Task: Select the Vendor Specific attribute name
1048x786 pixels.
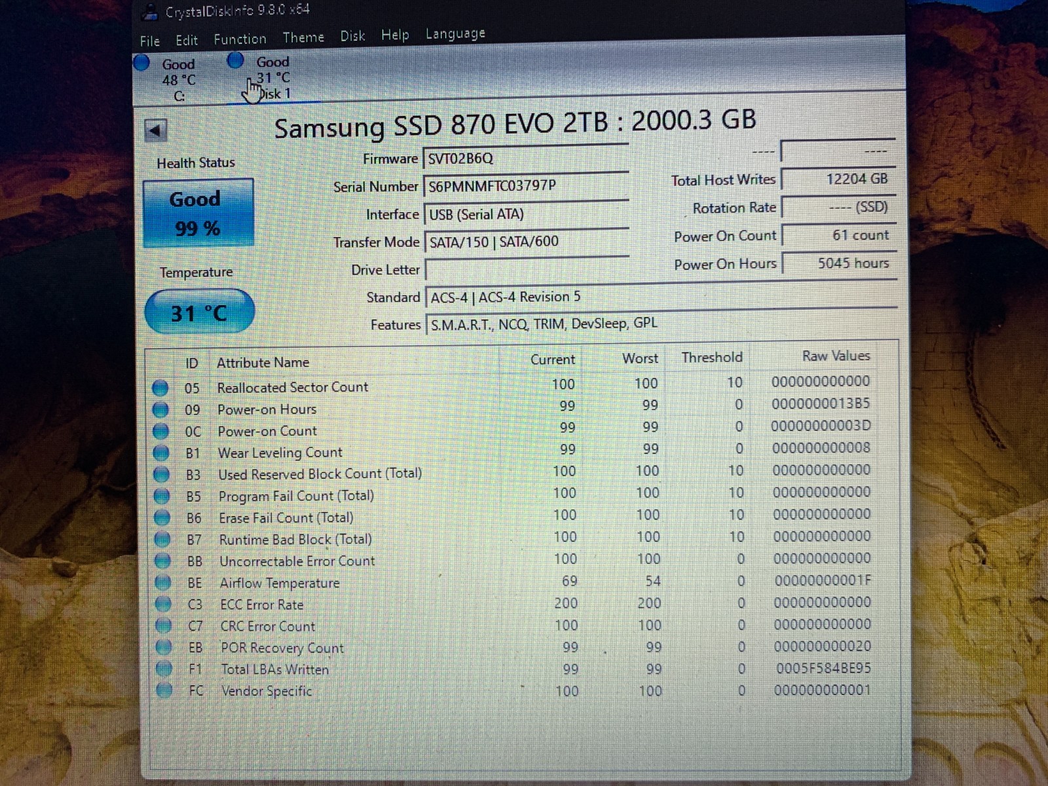Action: pos(267,691)
